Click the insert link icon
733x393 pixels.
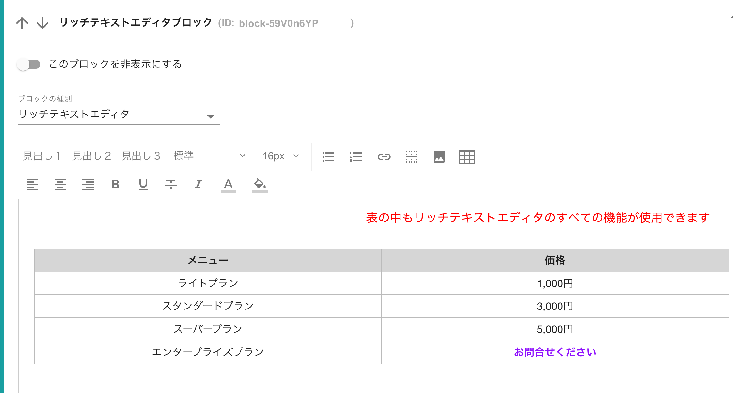(384, 157)
